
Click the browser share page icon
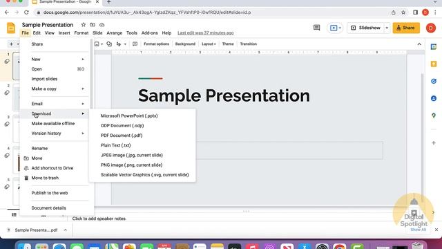point(393,12)
